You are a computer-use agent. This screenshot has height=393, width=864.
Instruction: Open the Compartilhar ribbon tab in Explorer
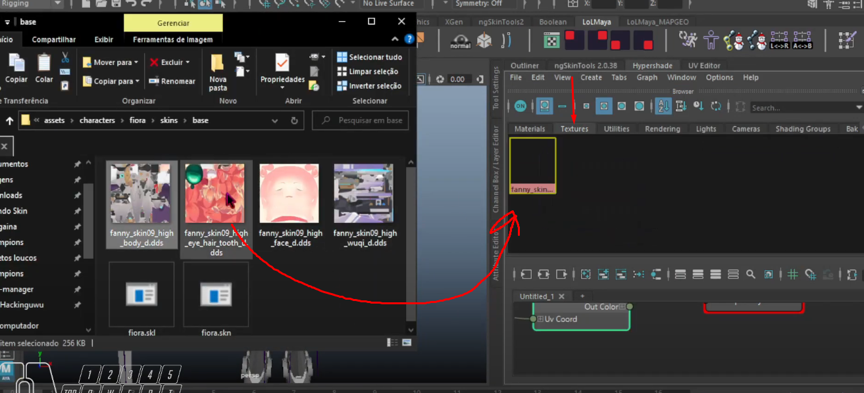pyautogui.click(x=54, y=39)
